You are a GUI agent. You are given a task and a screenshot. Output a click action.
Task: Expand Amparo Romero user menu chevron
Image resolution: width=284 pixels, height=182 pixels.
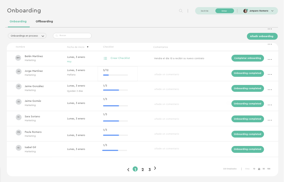[x=272, y=11]
